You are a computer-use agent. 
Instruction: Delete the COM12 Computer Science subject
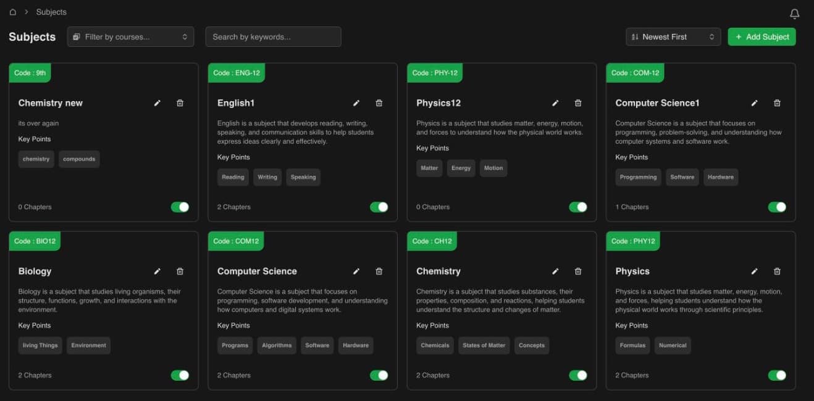click(379, 271)
